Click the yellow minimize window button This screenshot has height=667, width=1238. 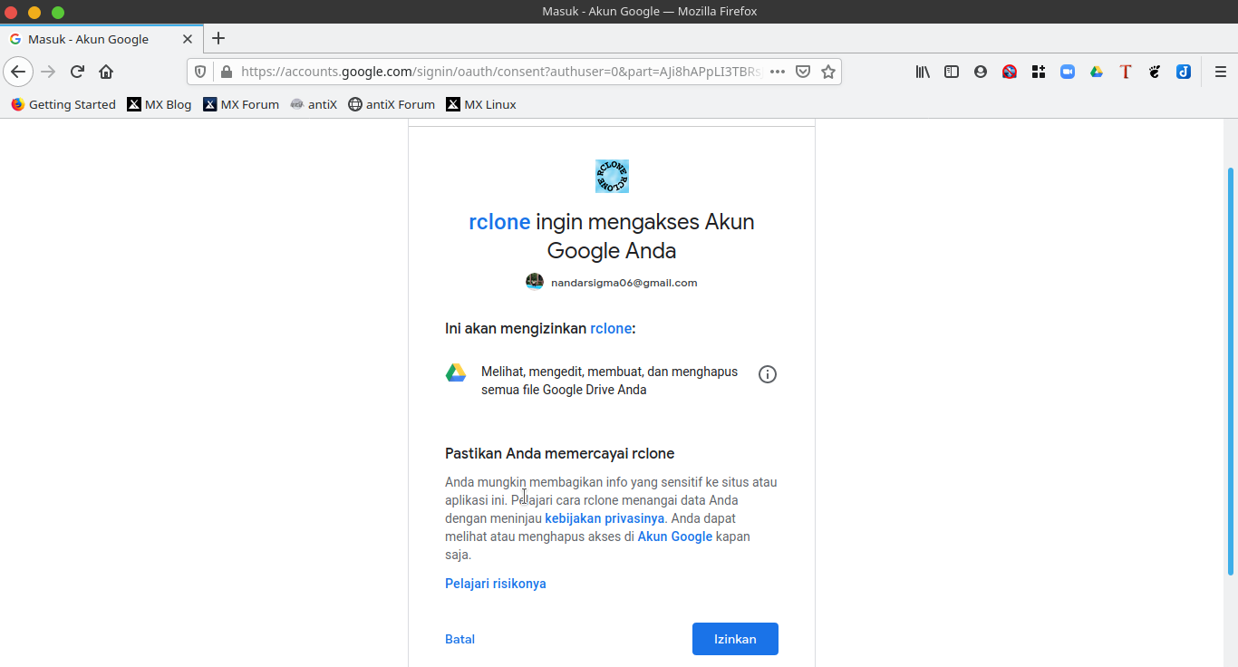point(34,12)
